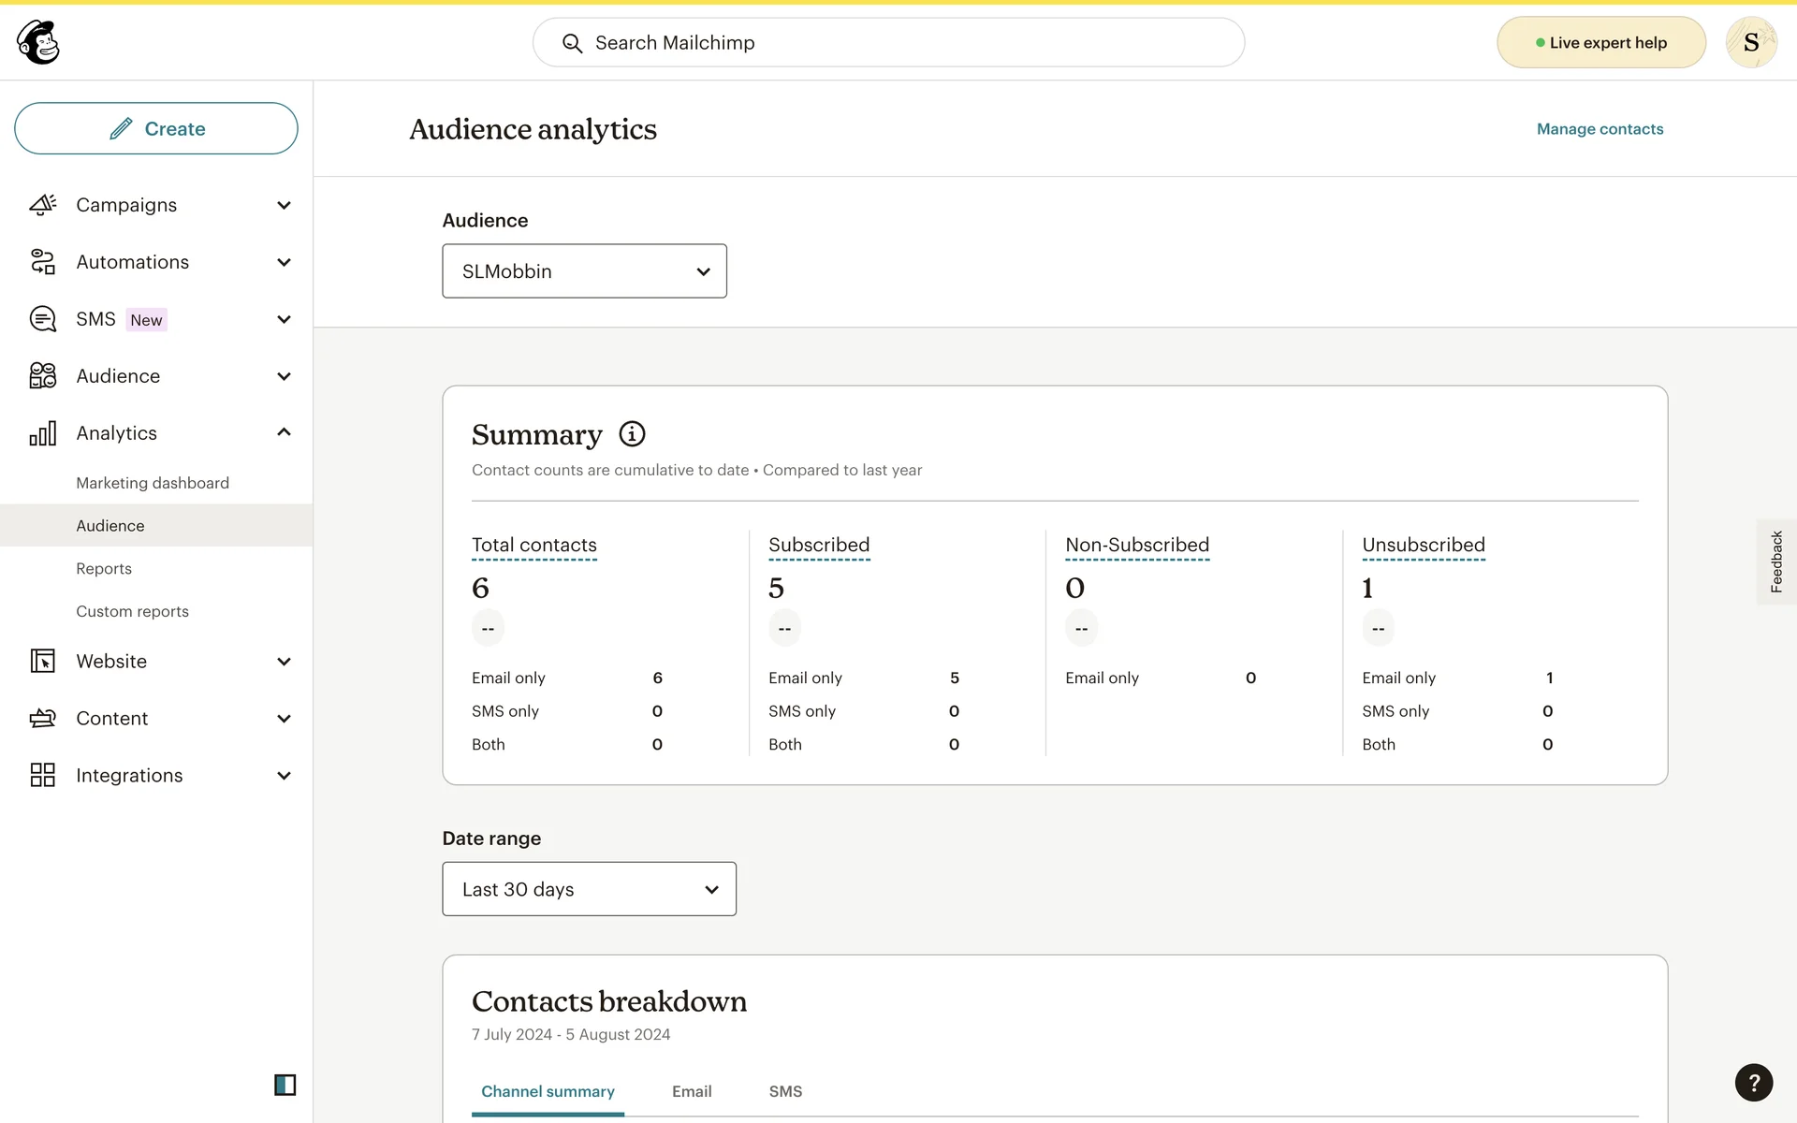Switch to the Email breakdown tab
Image resolution: width=1797 pixels, height=1123 pixels.
pyautogui.click(x=692, y=1091)
